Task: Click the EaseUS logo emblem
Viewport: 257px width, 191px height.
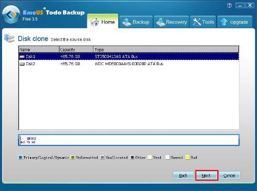Action: click(x=11, y=14)
